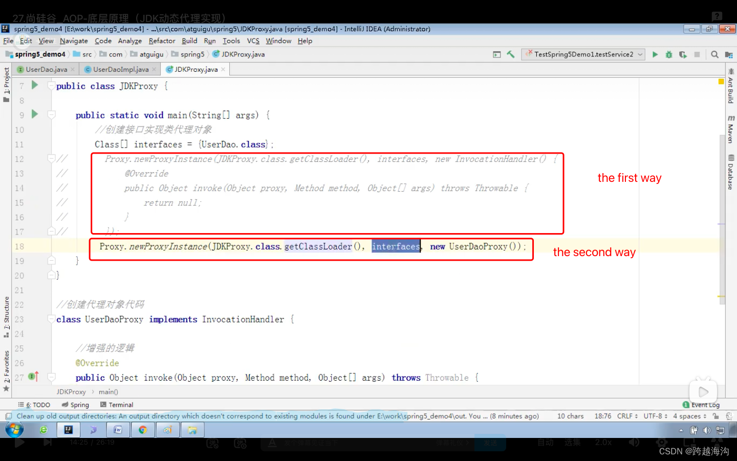737x461 pixels.
Task: Open Chrome from the taskbar
Action: [143, 430]
